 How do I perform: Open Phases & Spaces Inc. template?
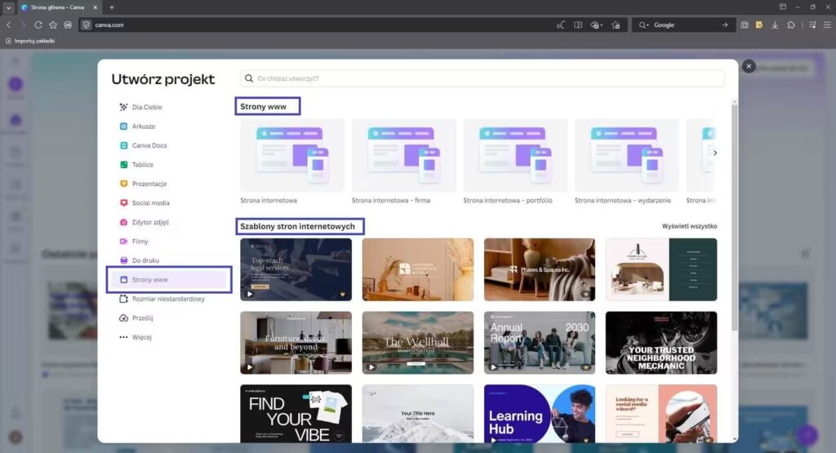click(540, 269)
